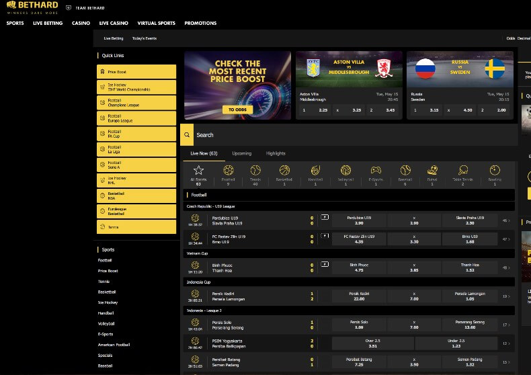The width and height of the screenshot is (531, 375).
Task: Open Specials in Sports list
Action: point(105,355)
